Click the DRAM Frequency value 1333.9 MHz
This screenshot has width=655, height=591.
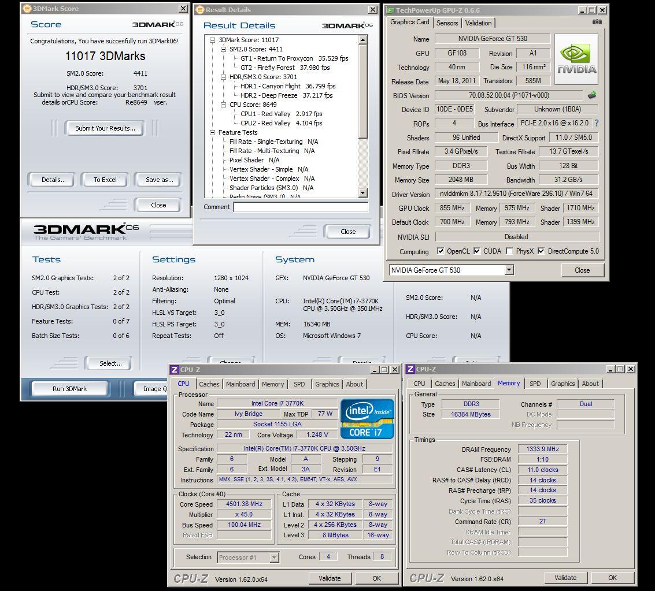542,449
